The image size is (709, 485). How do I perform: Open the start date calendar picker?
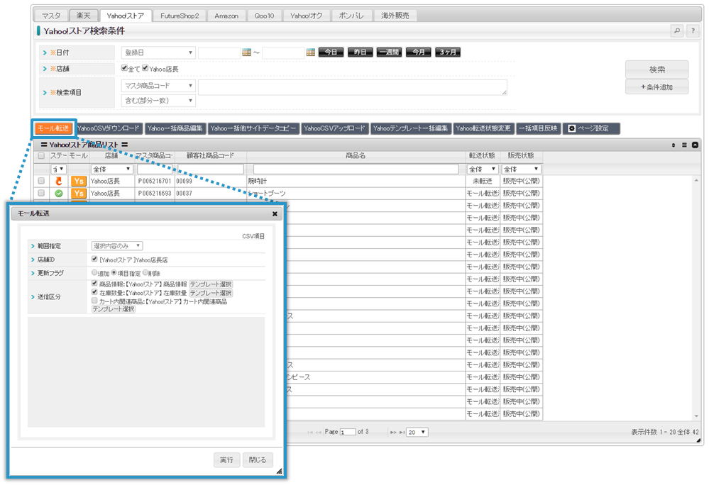point(246,52)
